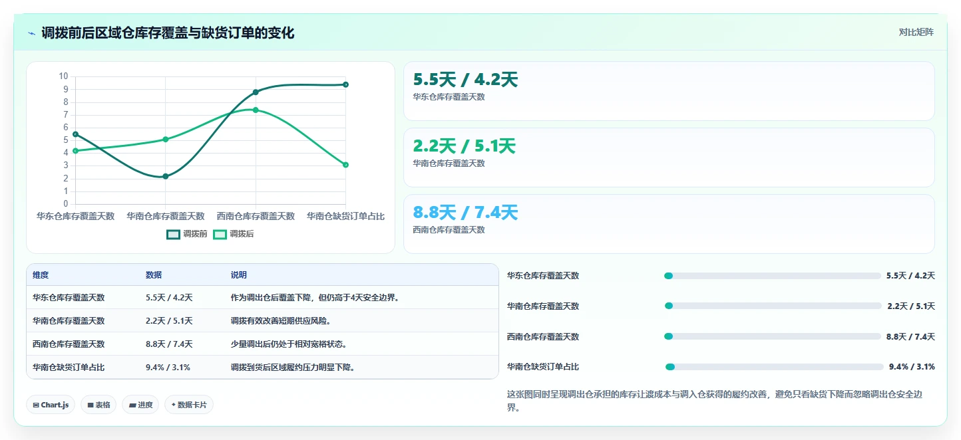Screen dimensions: 961x440
Task: Click the 数据卡片 tag pill
Action: coord(189,405)
